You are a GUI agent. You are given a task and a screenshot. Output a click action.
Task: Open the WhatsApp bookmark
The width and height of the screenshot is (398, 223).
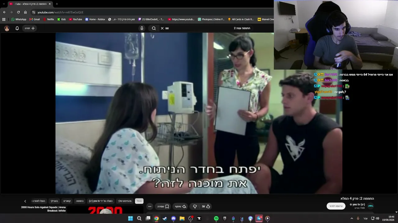coord(19,19)
